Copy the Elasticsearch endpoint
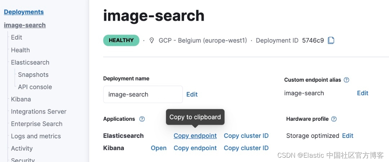Image resolution: width=389 pixels, height=162 pixels. [x=195, y=136]
